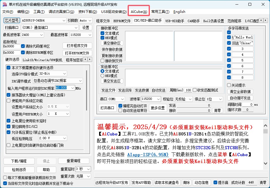The image size is (270, 188).
Task: Open 重复延时 3 秒 dropdown
Action: pyautogui.click(x=83, y=169)
